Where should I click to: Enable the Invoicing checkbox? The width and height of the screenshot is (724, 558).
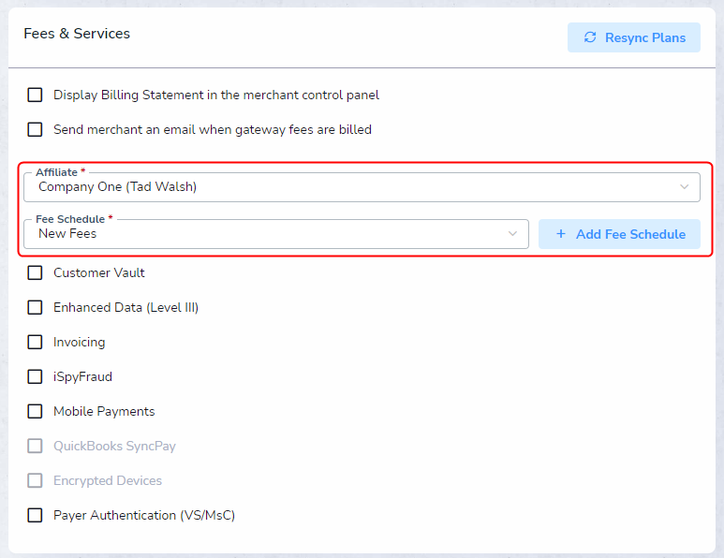[x=35, y=342]
